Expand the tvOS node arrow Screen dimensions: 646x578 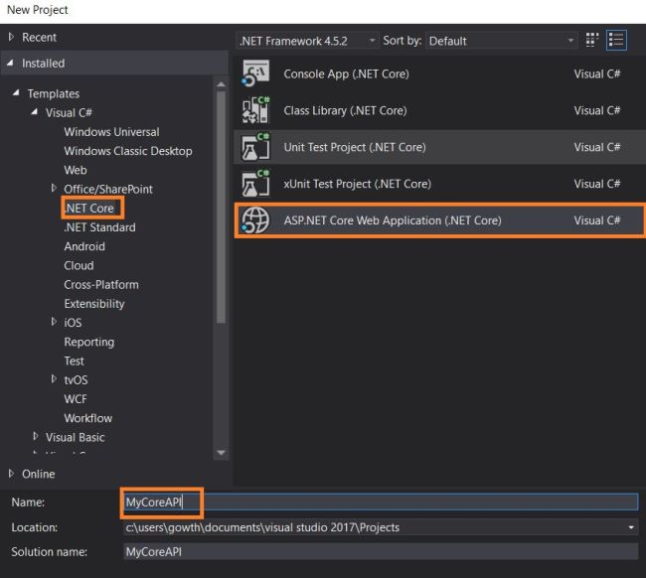pyautogui.click(x=54, y=378)
